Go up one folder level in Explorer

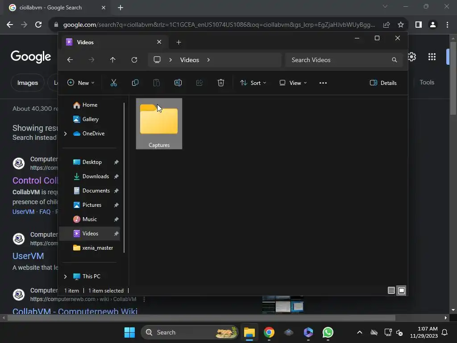click(113, 60)
